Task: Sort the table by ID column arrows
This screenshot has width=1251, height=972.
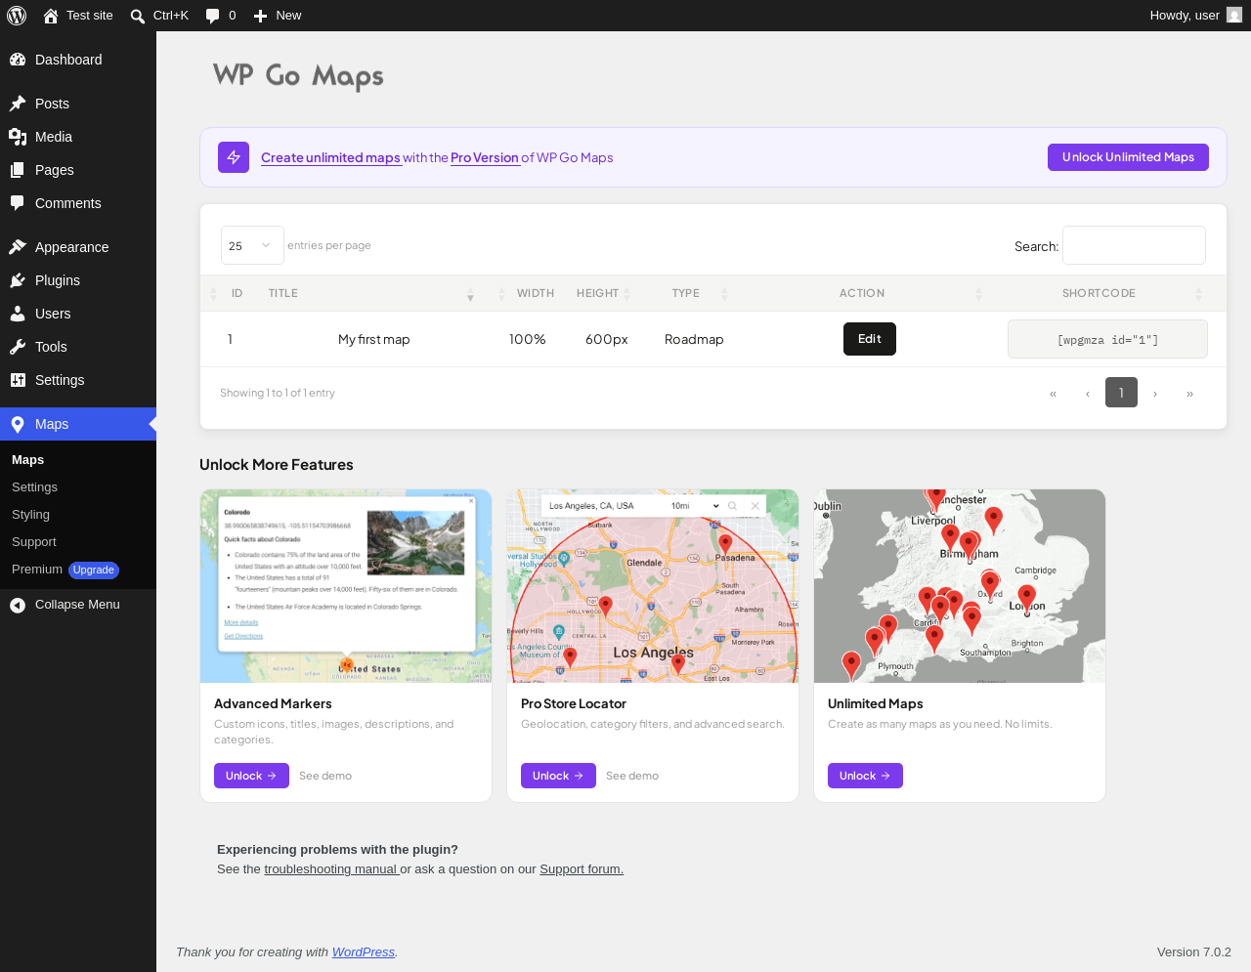Action: 214,293
